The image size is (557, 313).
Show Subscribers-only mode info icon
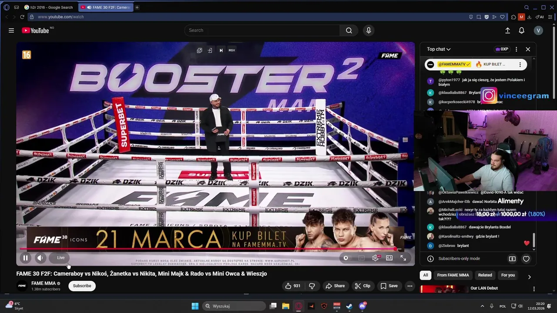430,259
